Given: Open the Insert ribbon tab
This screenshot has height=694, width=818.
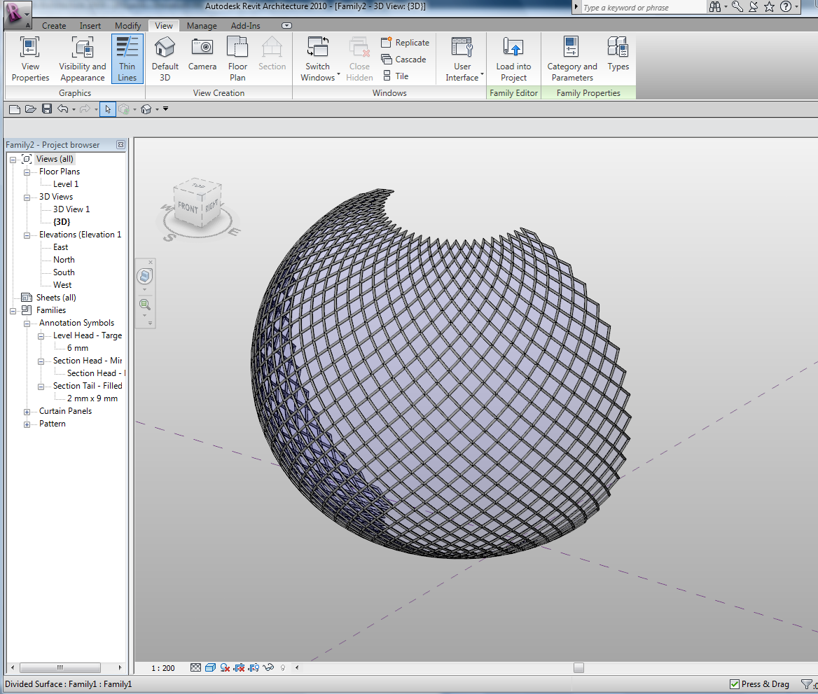Looking at the screenshot, I should click(90, 26).
